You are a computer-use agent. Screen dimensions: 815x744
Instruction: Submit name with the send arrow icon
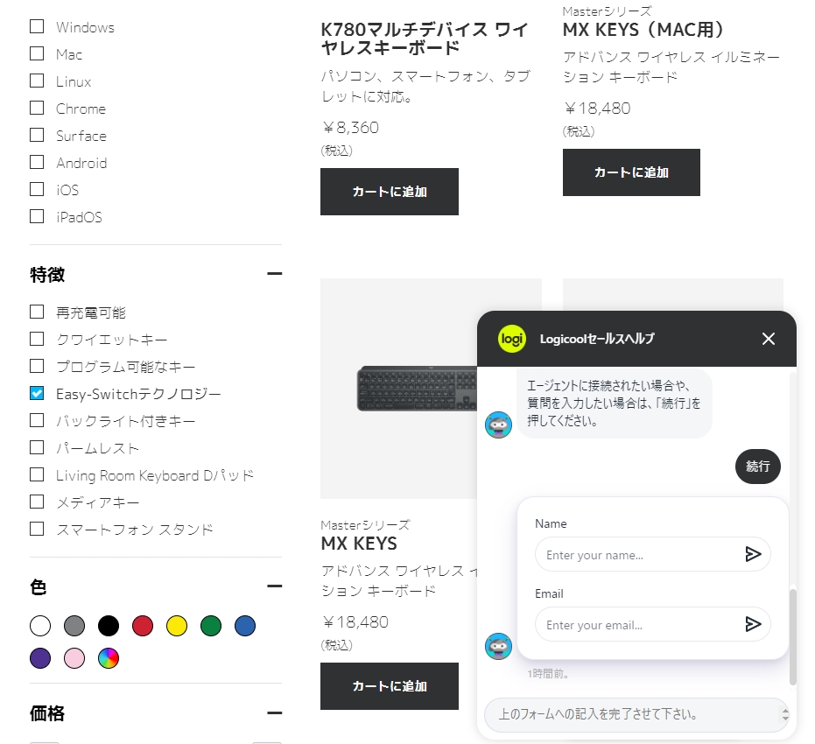coord(753,554)
